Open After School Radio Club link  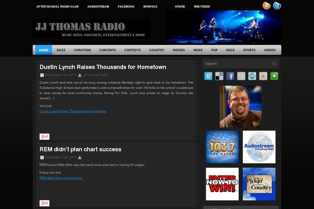point(58,7)
